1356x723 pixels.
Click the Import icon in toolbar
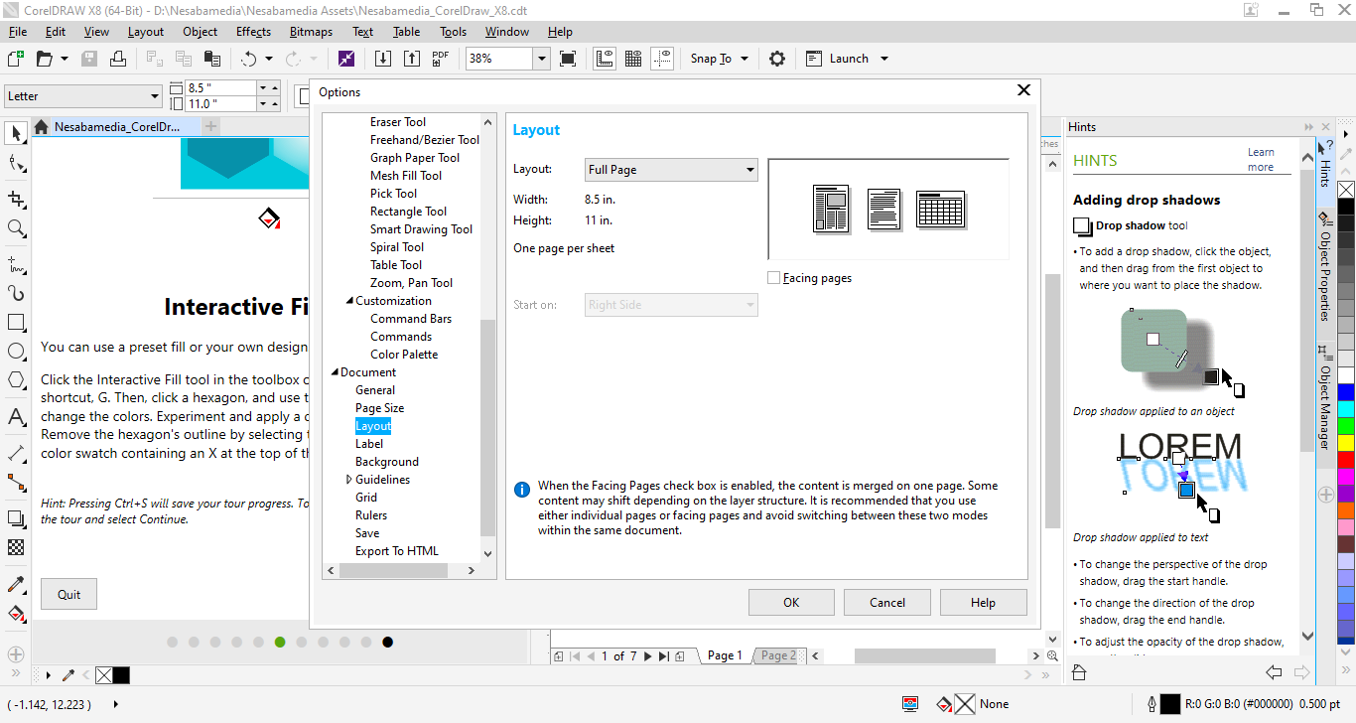[x=382, y=59]
